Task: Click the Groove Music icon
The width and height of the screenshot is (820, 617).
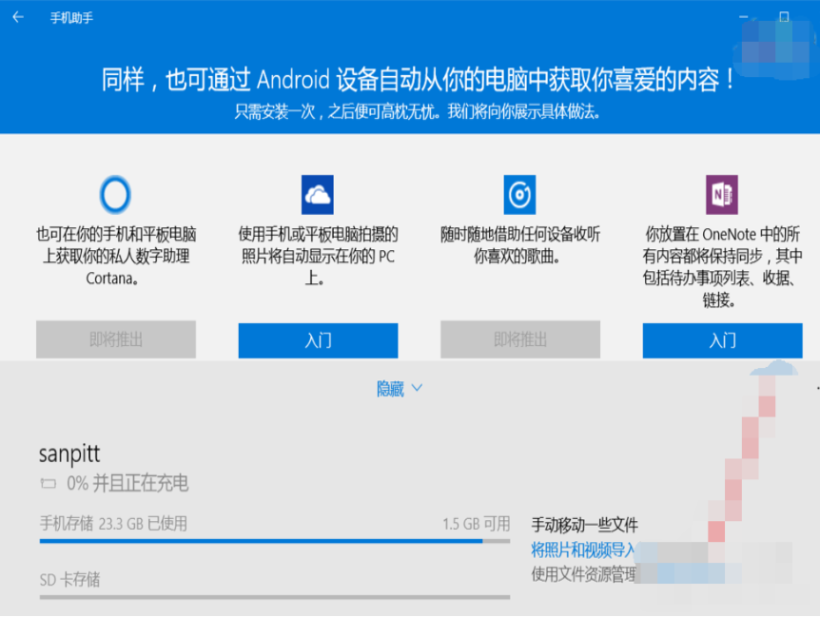Action: 520,194
